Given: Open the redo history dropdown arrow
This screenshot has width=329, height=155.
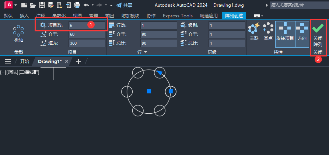Looking at the screenshot, I should pyautogui.click(x=106, y=5).
